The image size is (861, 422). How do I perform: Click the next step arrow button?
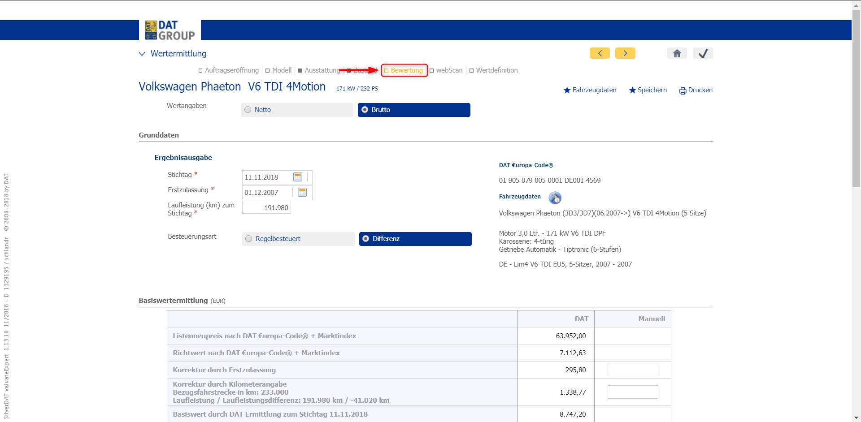[625, 53]
